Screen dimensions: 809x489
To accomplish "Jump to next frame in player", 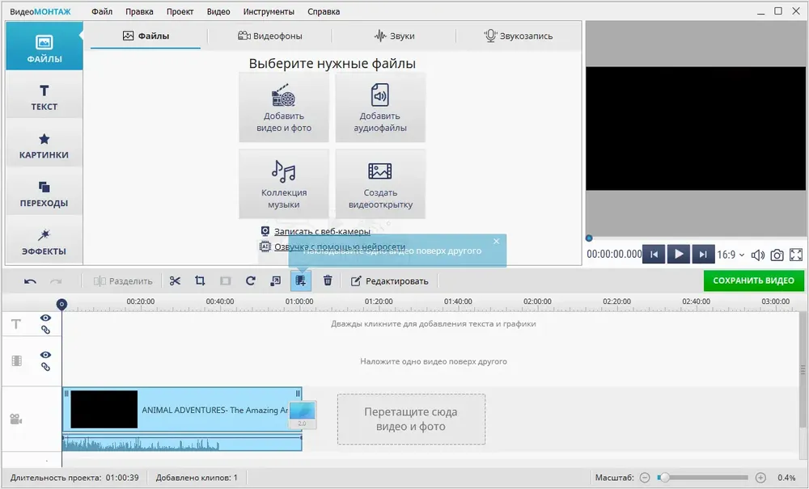I will [703, 254].
